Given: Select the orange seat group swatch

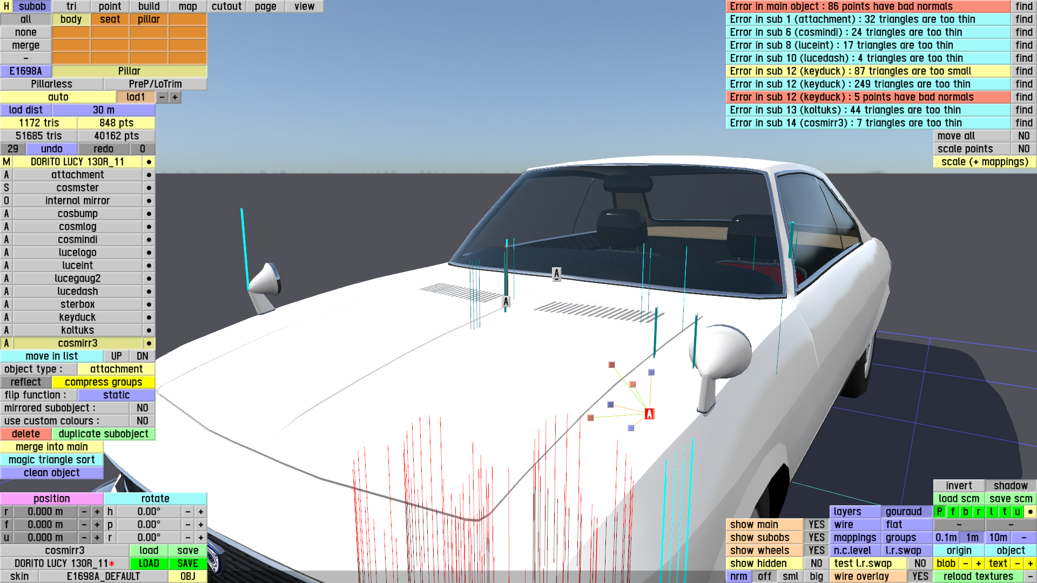Looking at the screenshot, I should [110, 19].
